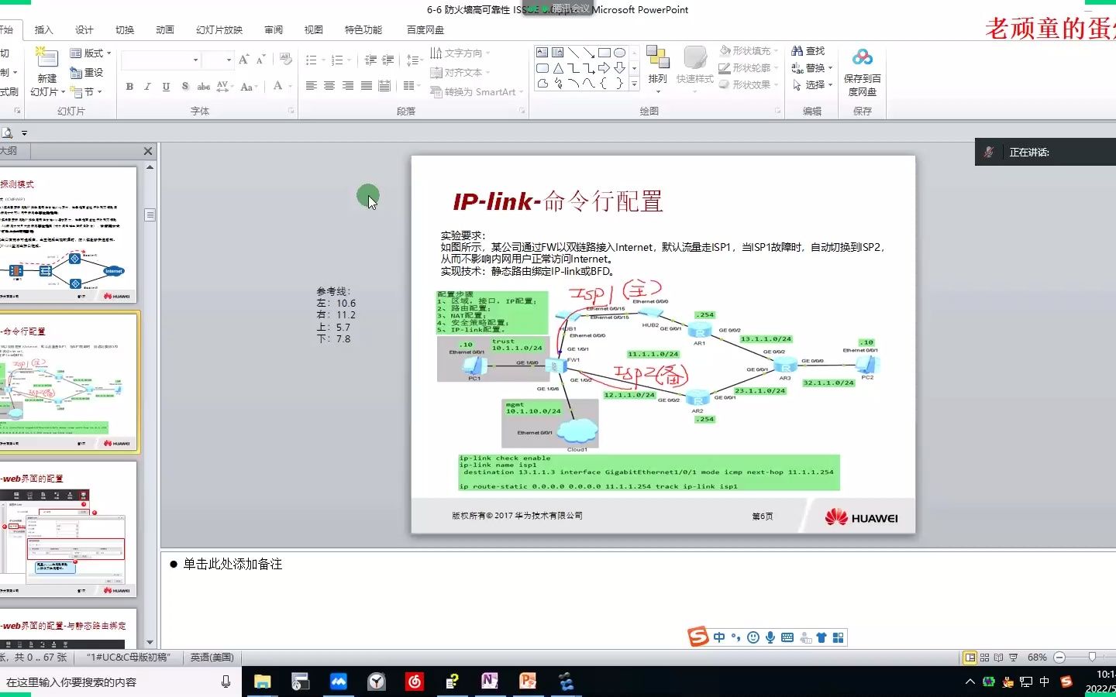Increase list indent level

388,60
